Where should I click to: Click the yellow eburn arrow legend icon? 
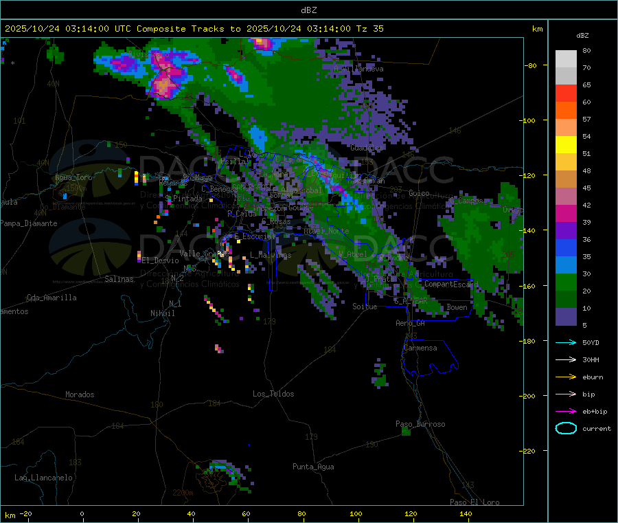pos(566,377)
